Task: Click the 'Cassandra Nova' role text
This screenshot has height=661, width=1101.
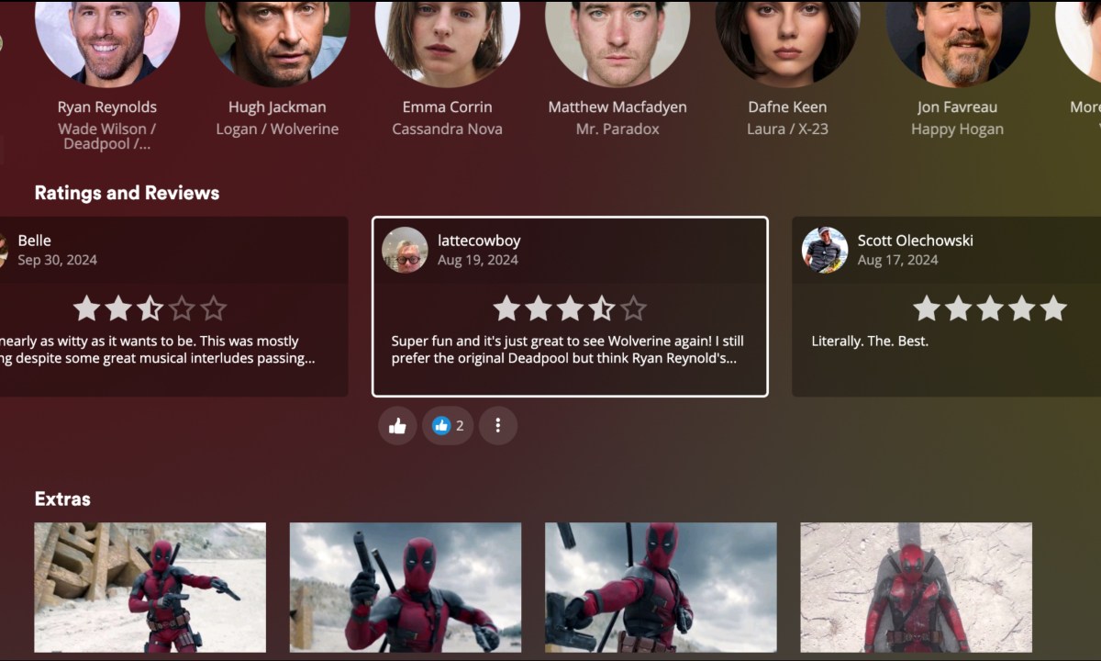Action: 448,129
